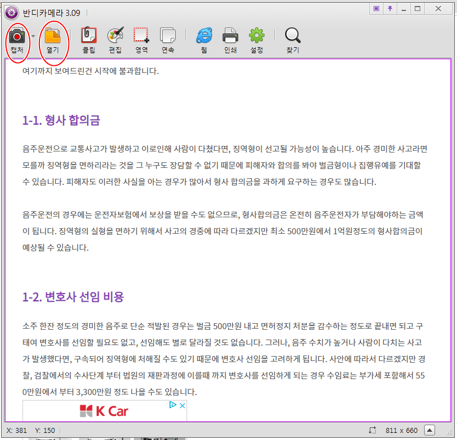The image size is (457, 440).
Task: Click the 캡처 camera capture icon
Action: pos(17,36)
